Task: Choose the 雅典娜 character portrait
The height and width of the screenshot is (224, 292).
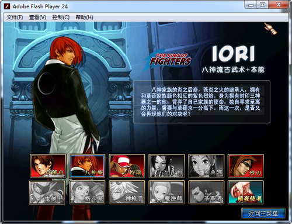Action: pyautogui.click(x=206, y=166)
